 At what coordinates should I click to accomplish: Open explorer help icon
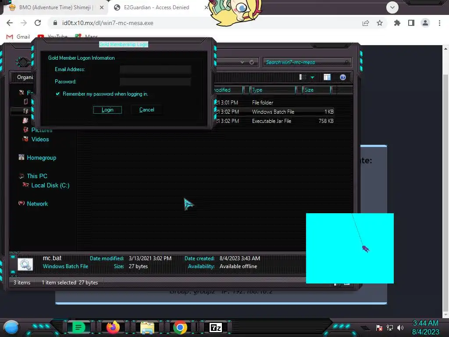pos(343,77)
